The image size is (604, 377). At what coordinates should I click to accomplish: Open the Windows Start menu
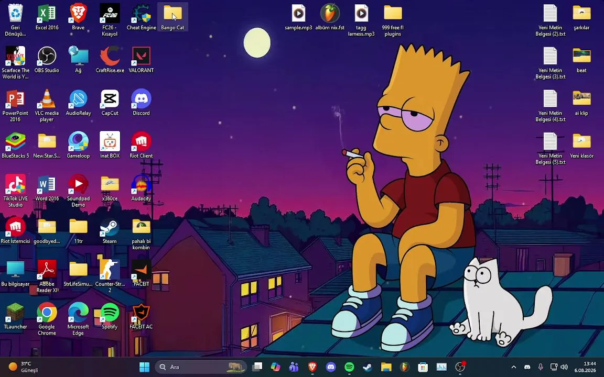[x=145, y=367]
